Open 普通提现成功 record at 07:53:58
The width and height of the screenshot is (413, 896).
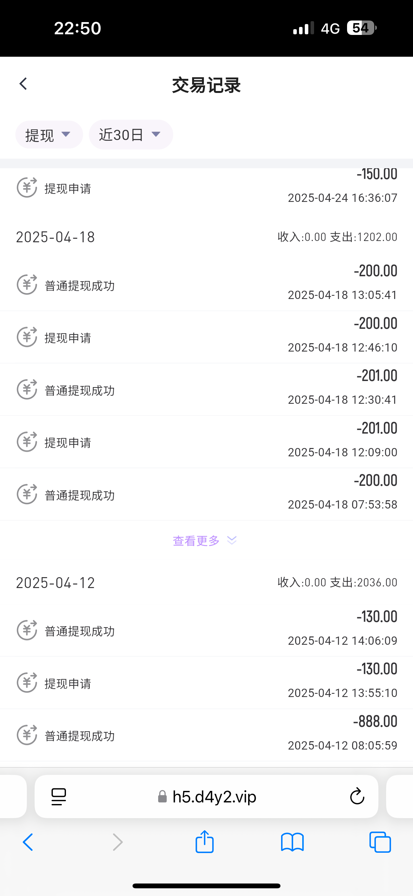click(x=206, y=494)
